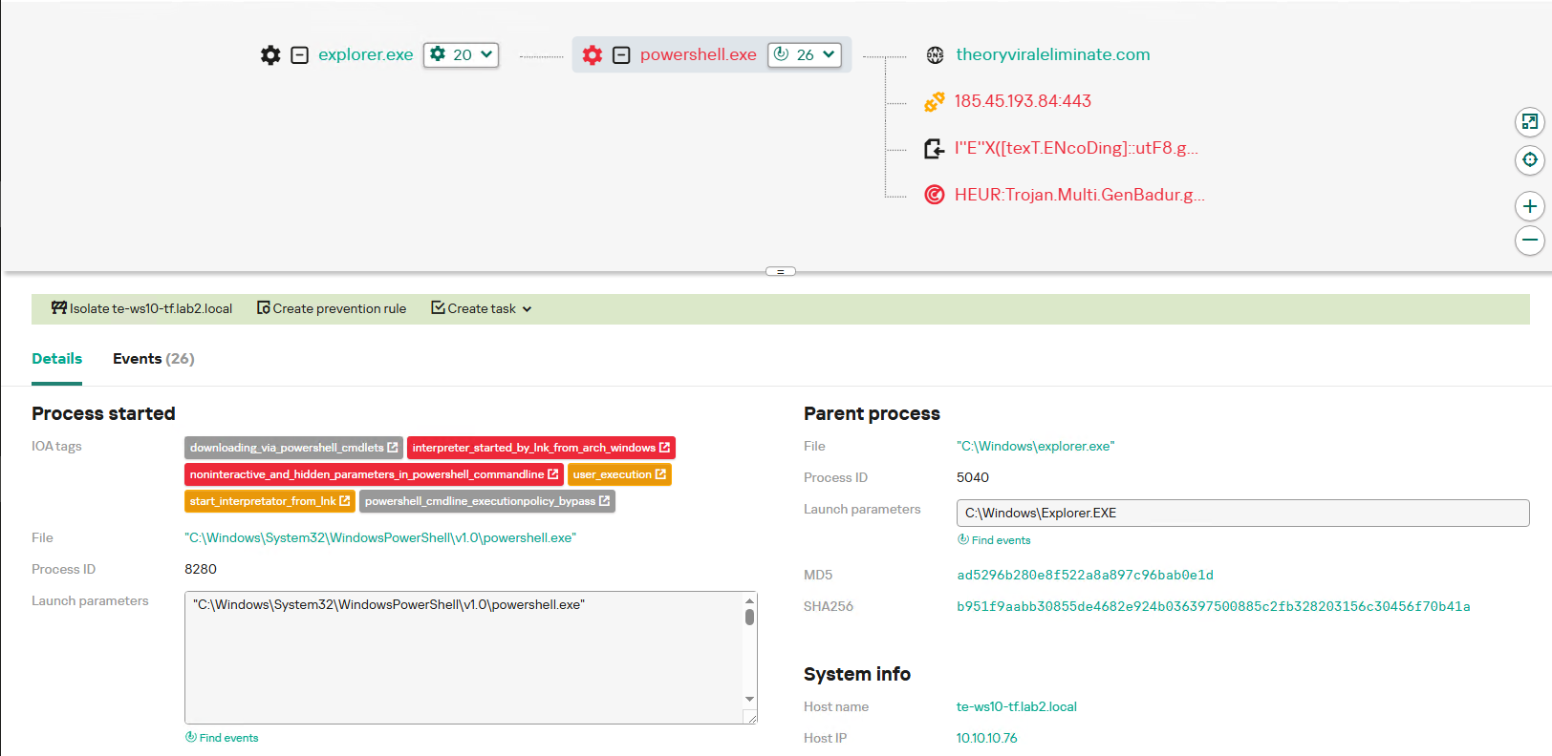
Task: Select the Details tab
Action: (56, 359)
